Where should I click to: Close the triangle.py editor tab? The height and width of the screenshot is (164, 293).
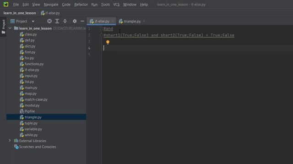144,21
